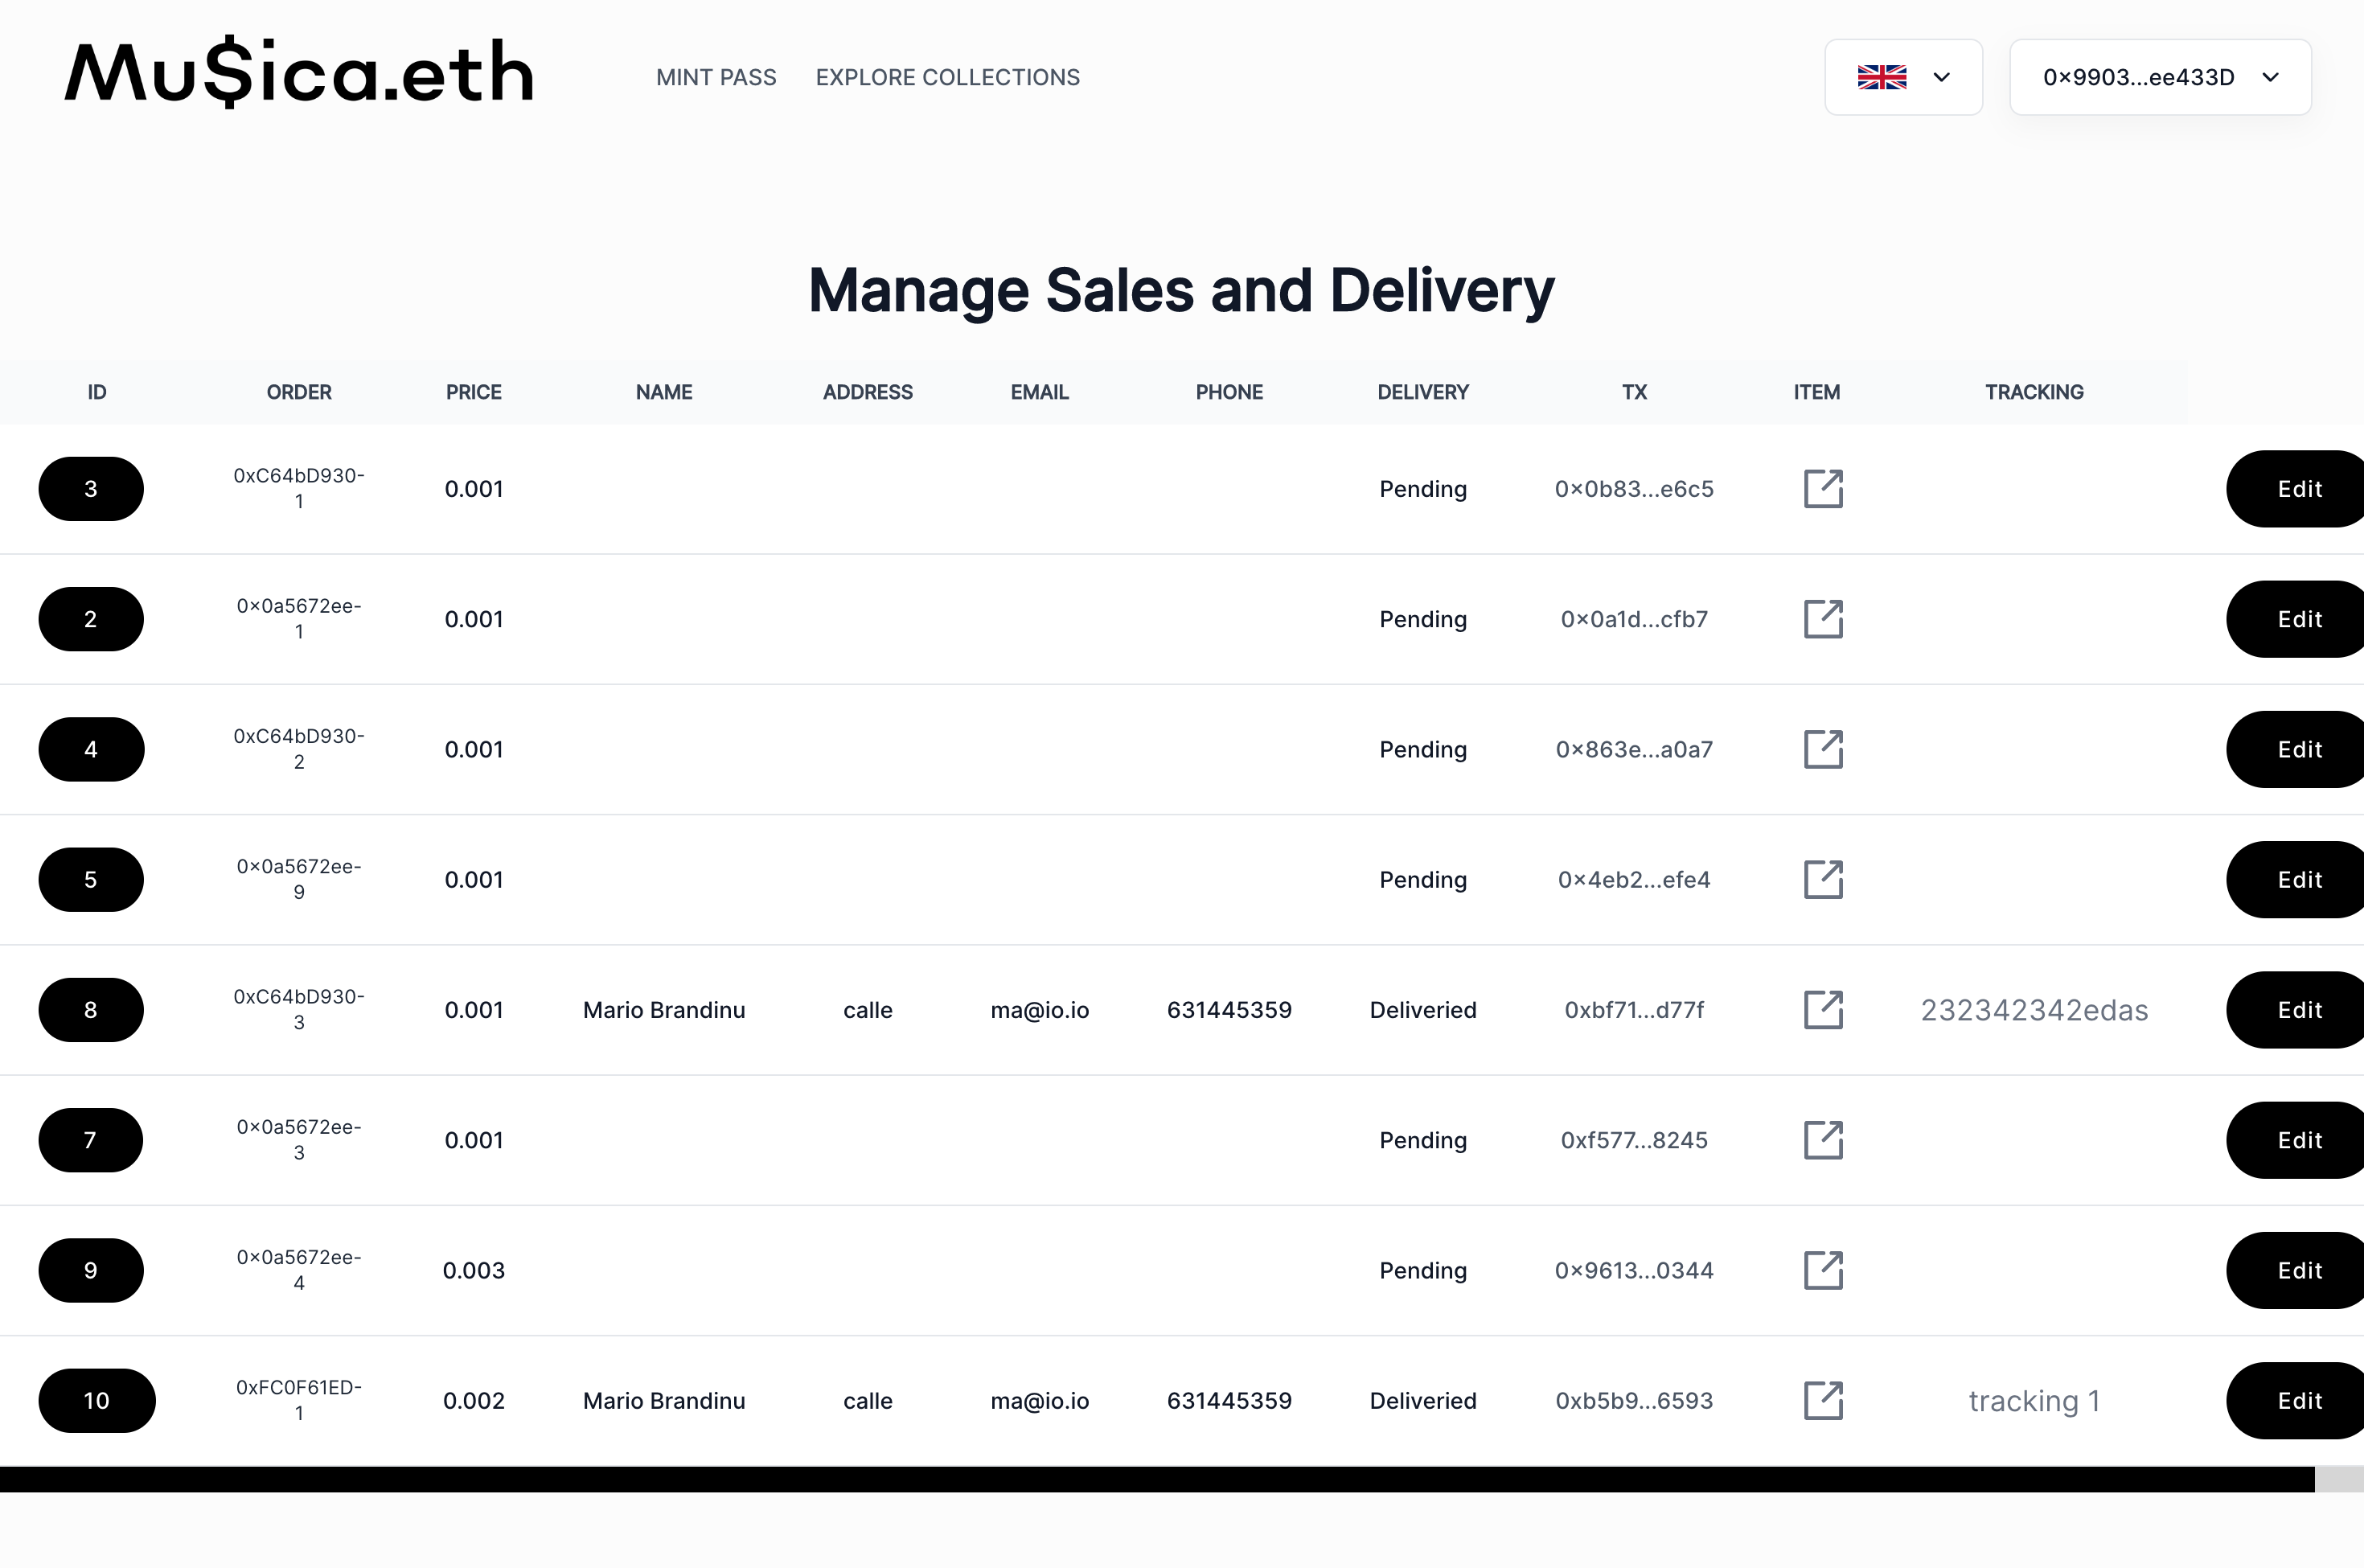Open item link for order ID 5

tap(1822, 880)
